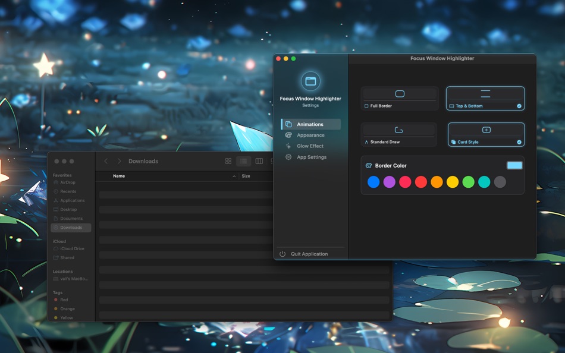Screen dimensions: 565x353
Task: Open AirDrop in Finder sidebar
Action: pos(68,182)
